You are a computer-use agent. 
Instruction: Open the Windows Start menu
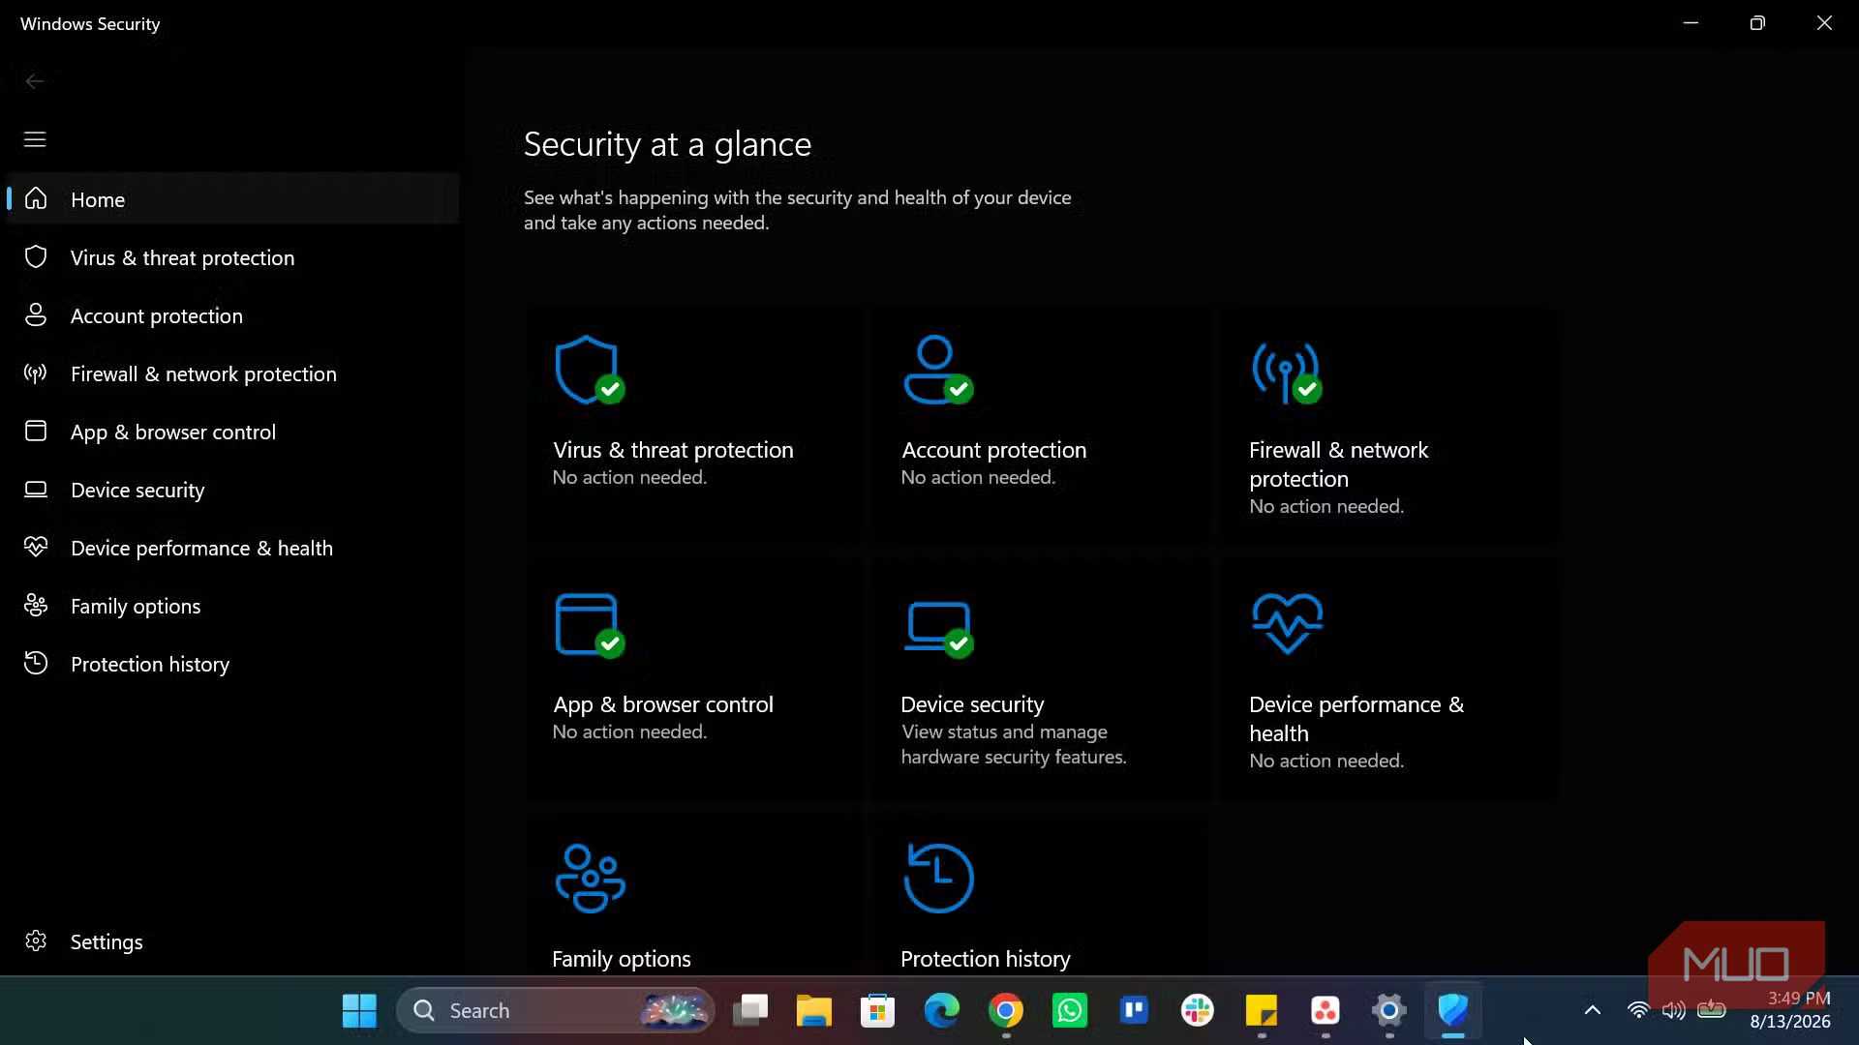359,1010
